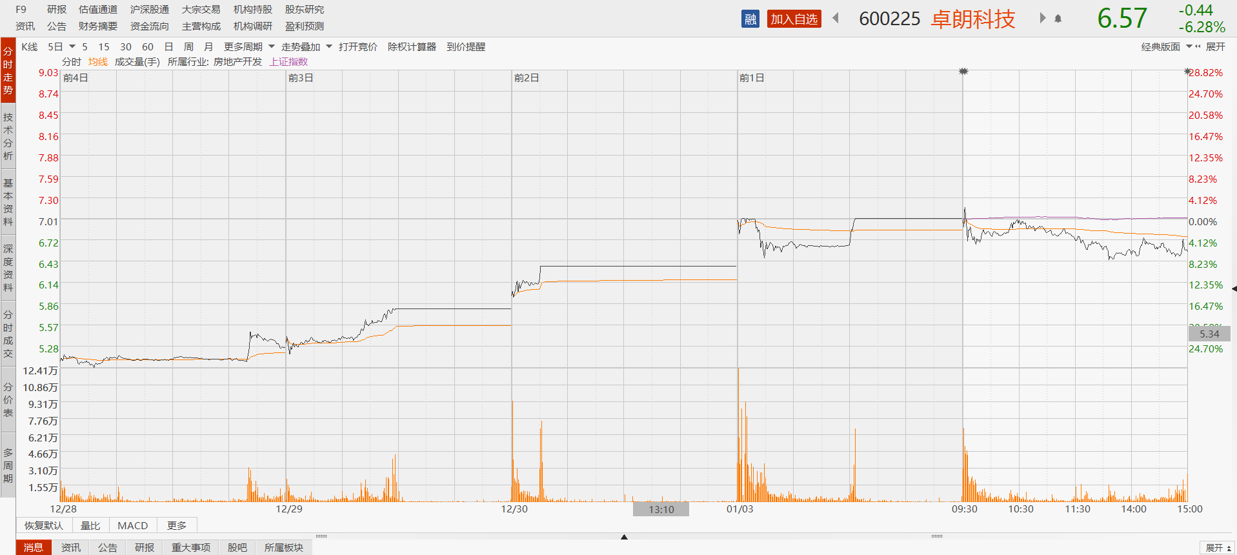The image size is (1237, 555).
Task: Click the 房地产开发 industry link
Action: click(238, 62)
